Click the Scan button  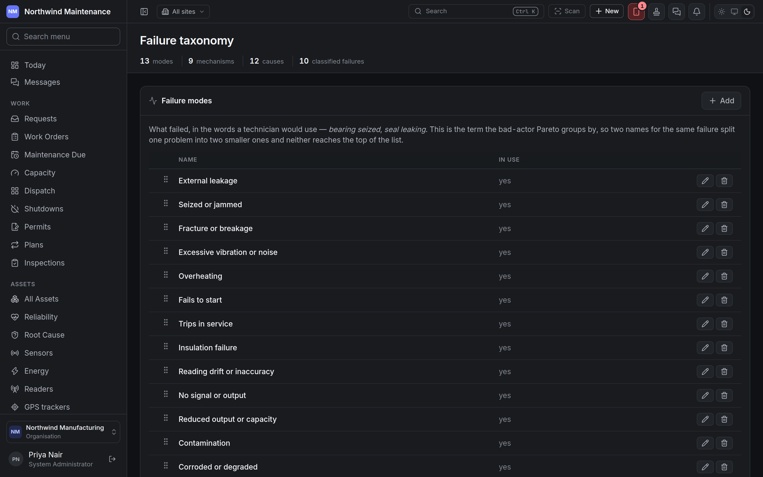coord(567,11)
